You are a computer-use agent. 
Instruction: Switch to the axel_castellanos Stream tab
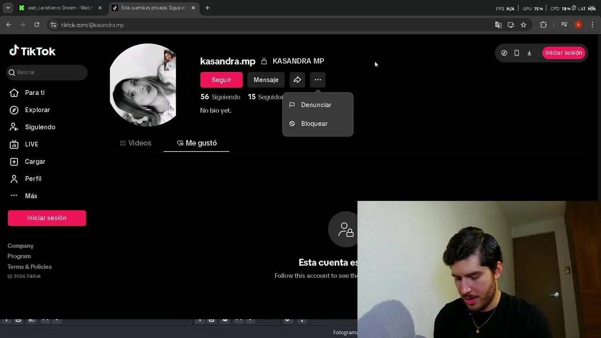tap(59, 8)
